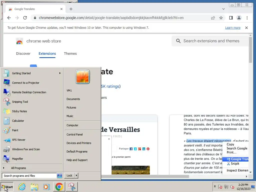Open the ratings link

[110, 86]
